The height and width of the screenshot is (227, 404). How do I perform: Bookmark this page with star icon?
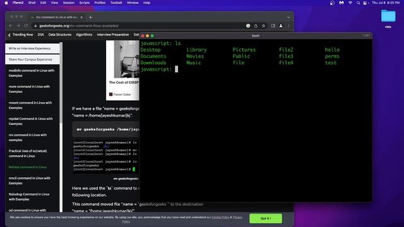(263, 26)
